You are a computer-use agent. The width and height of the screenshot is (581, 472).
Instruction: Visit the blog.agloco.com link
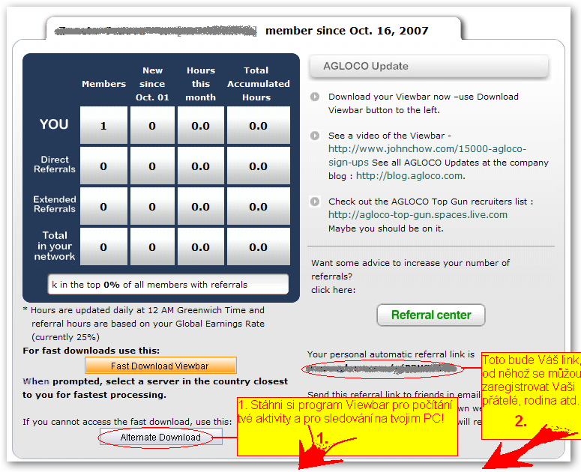tap(409, 176)
